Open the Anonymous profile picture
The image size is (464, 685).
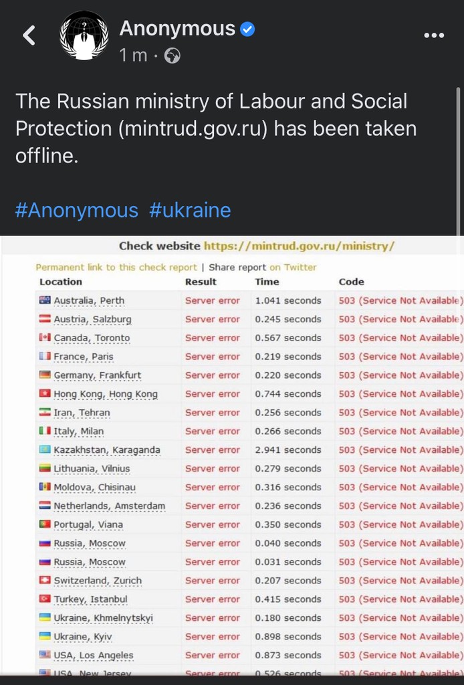click(x=84, y=35)
